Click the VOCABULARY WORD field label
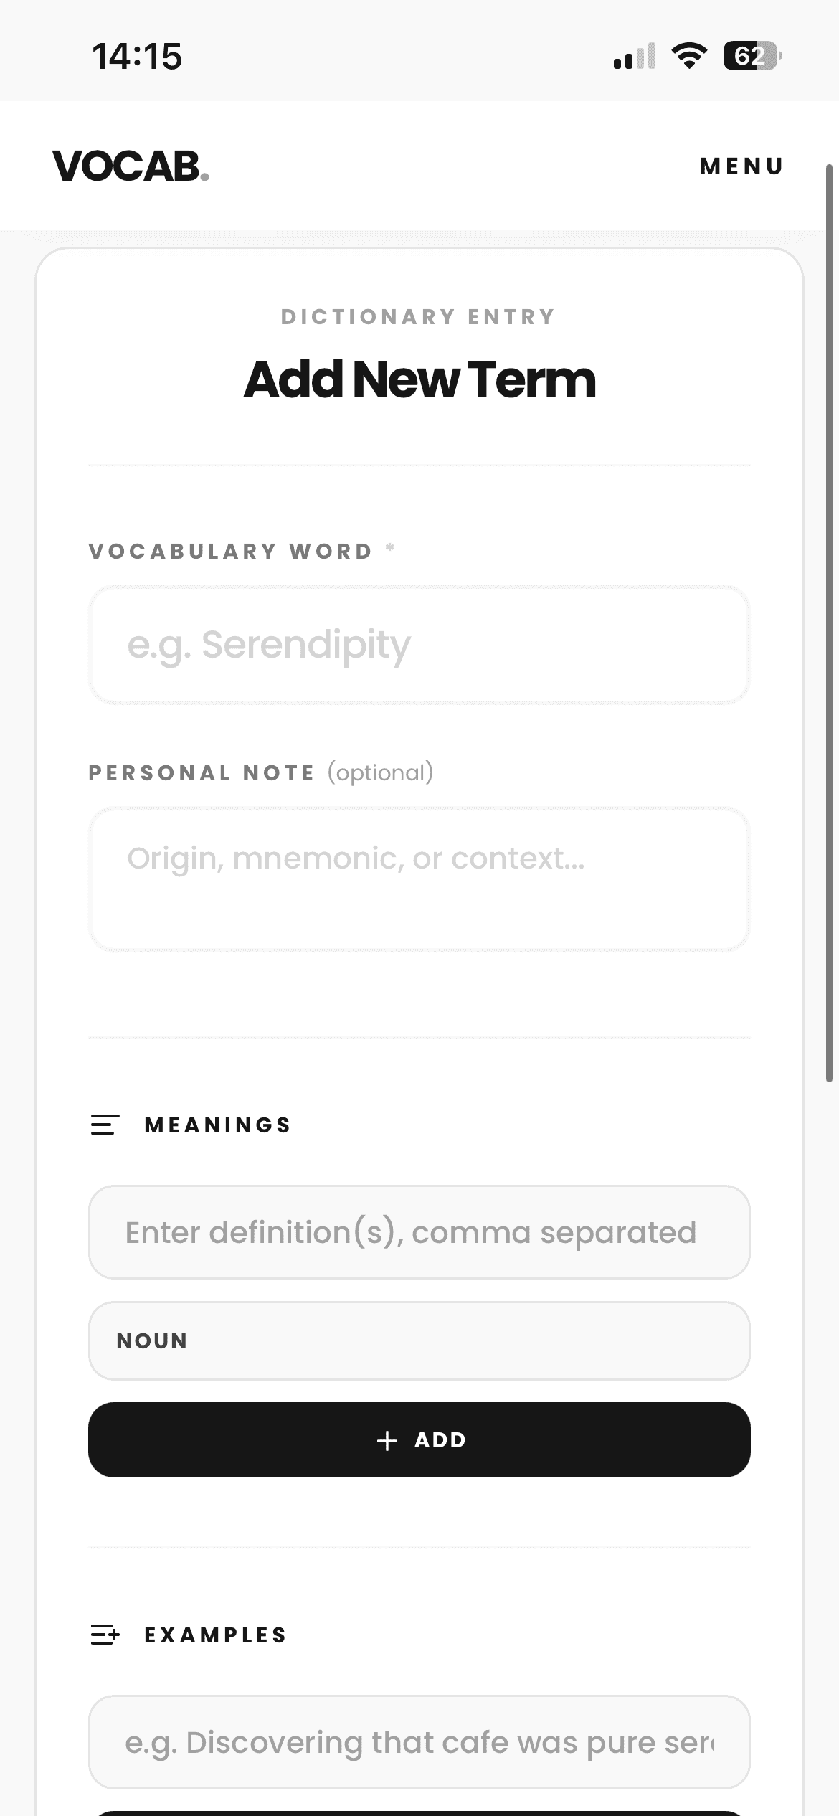Viewport: 839px width, 1816px height. (231, 551)
